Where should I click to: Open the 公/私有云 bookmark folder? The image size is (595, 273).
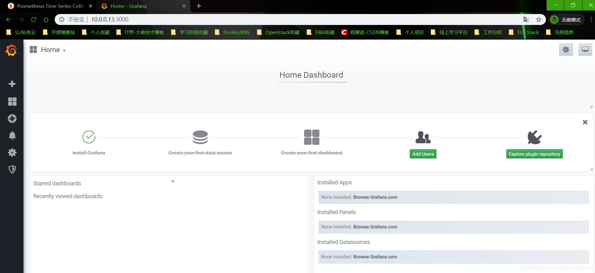[x=21, y=32]
